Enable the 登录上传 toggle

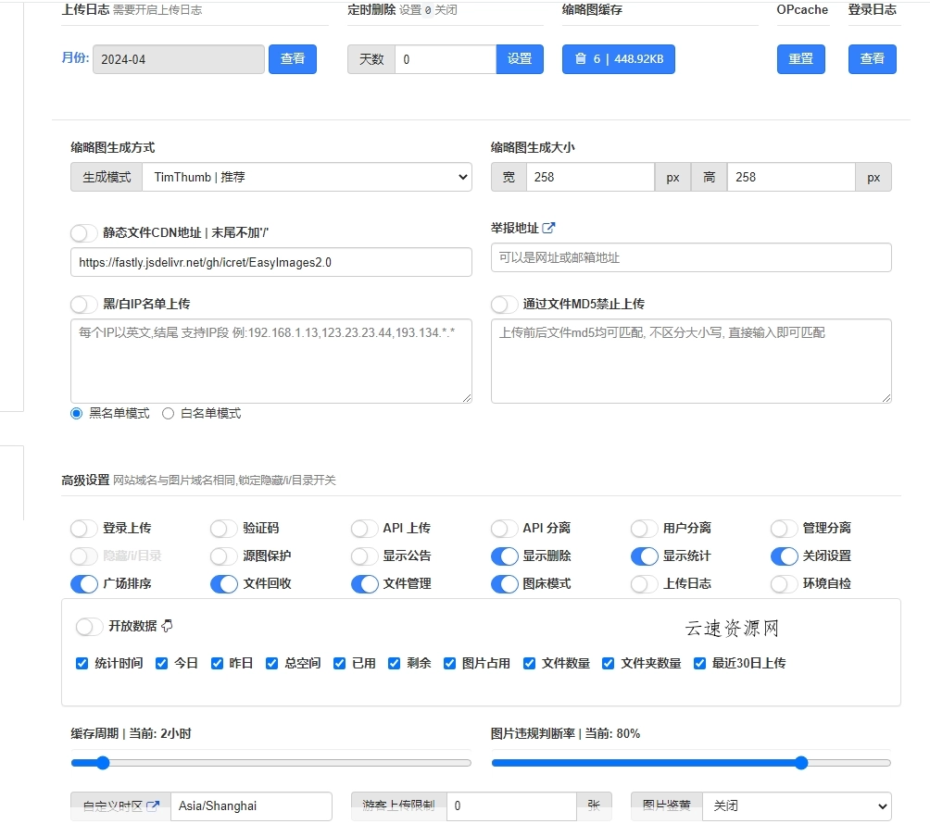[83, 528]
